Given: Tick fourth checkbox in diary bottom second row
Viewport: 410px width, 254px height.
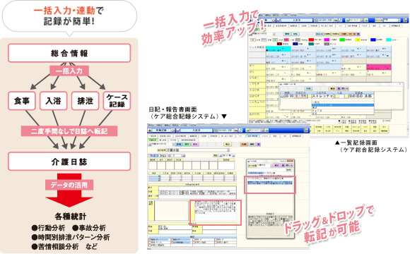Looking at the screenshot, I should tap(216, 243).
